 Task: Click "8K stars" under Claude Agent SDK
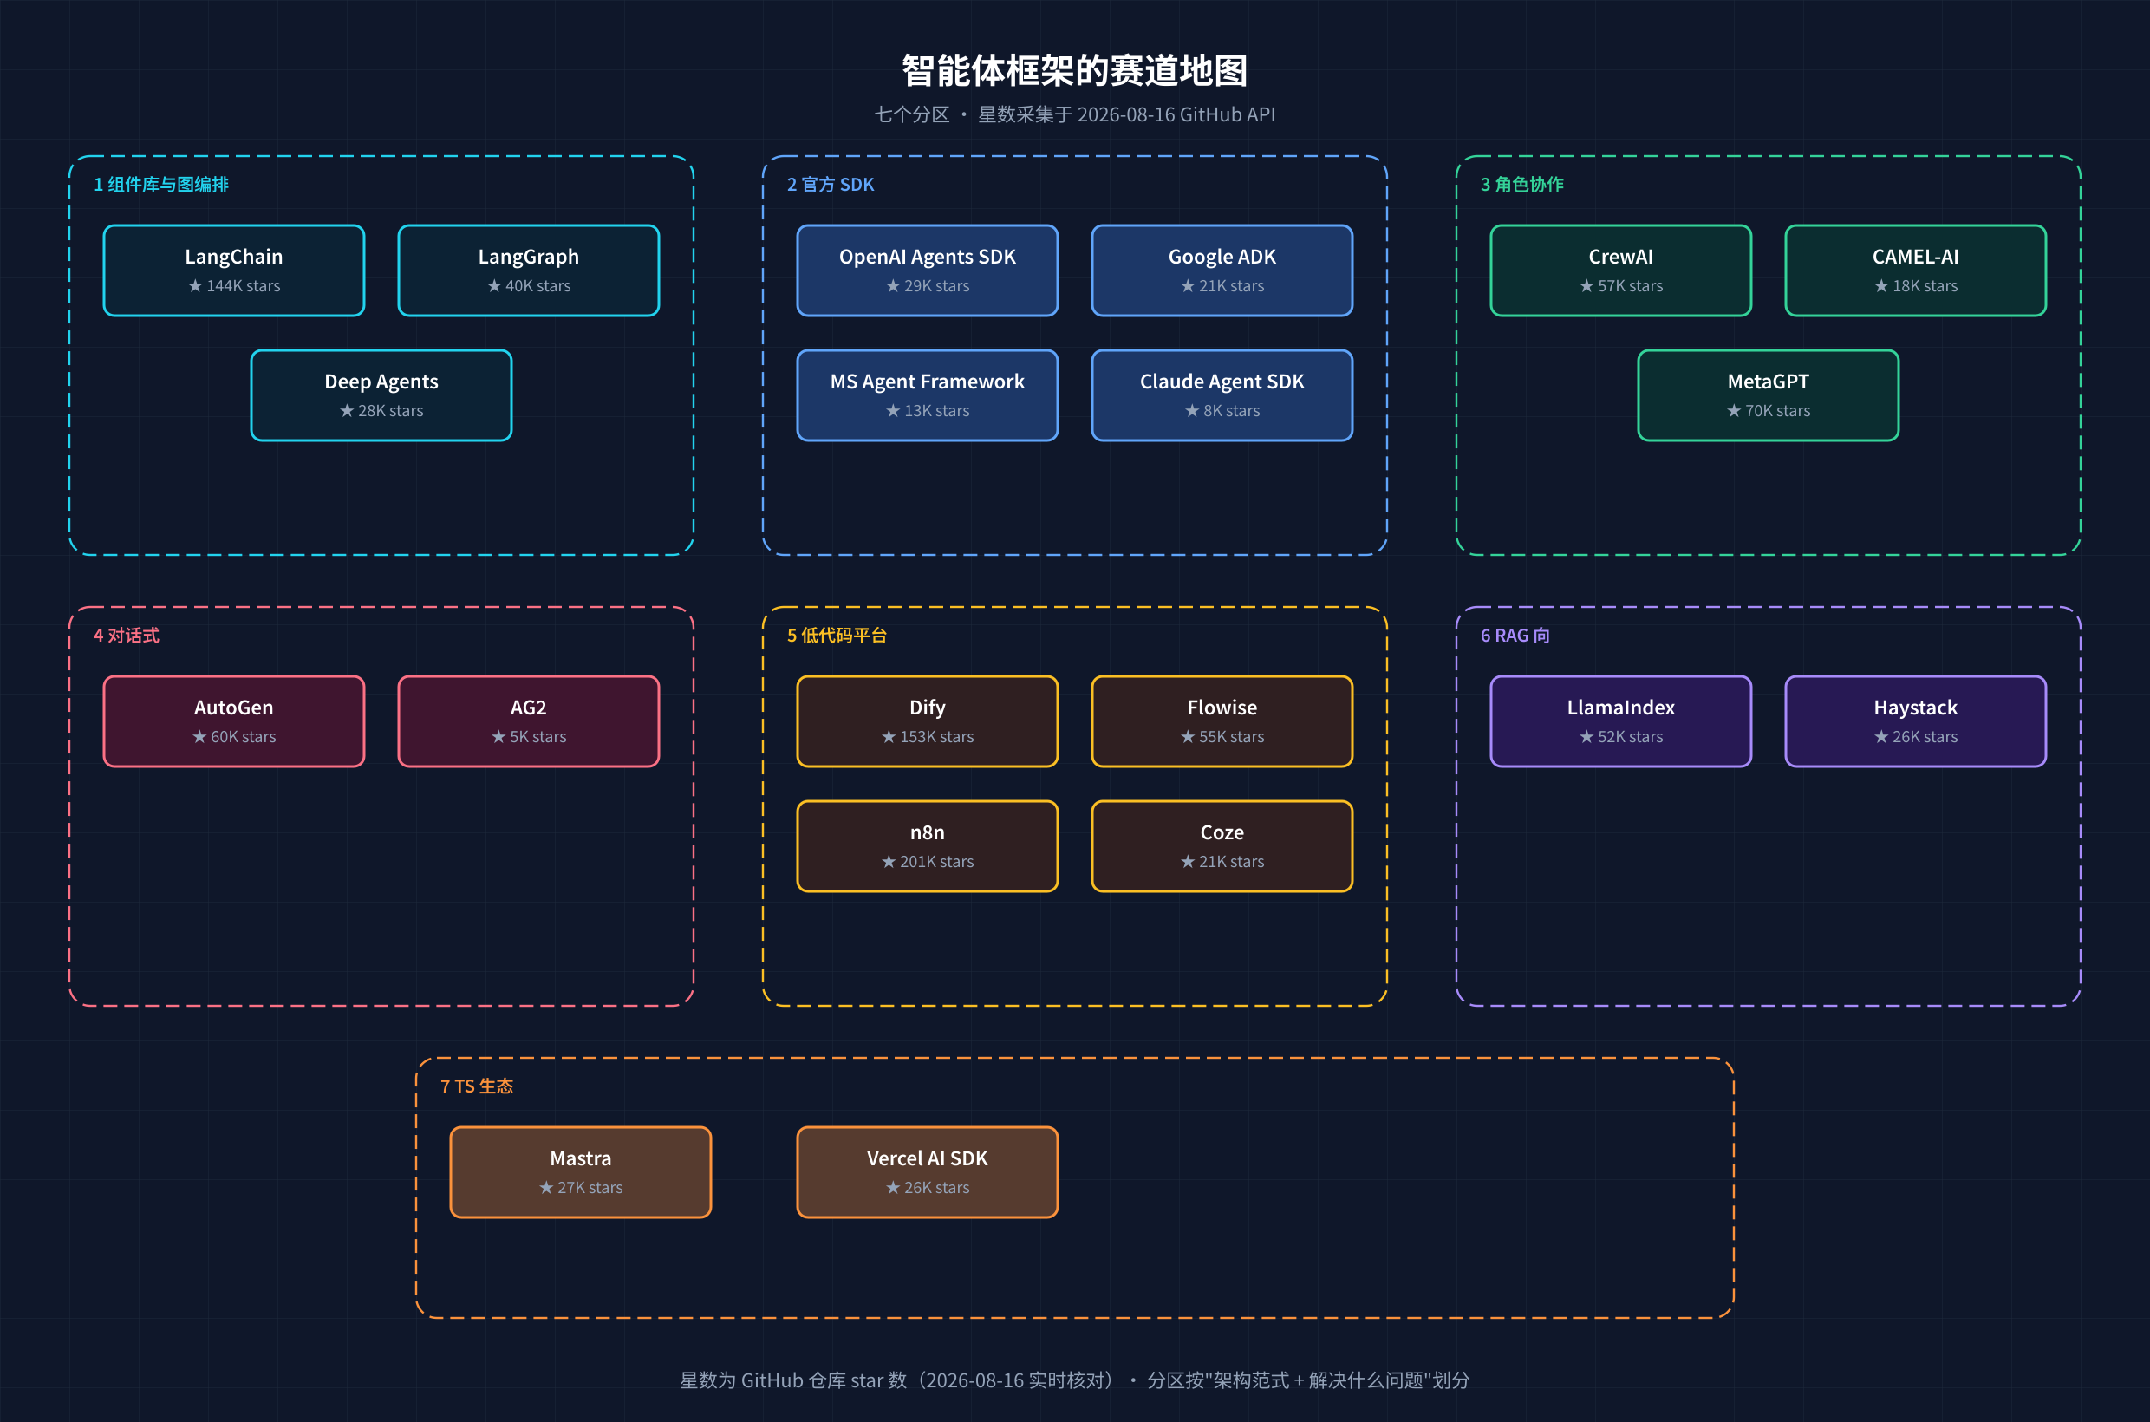click(x=1222, y=411)
